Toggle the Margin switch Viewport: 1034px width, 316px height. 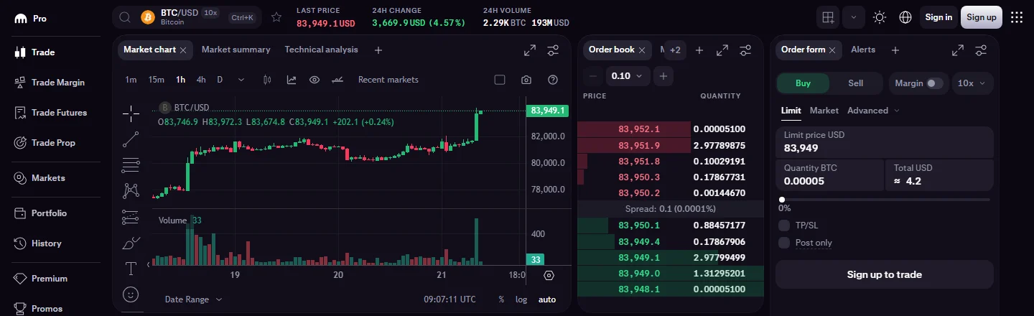(x=933, y=83)
